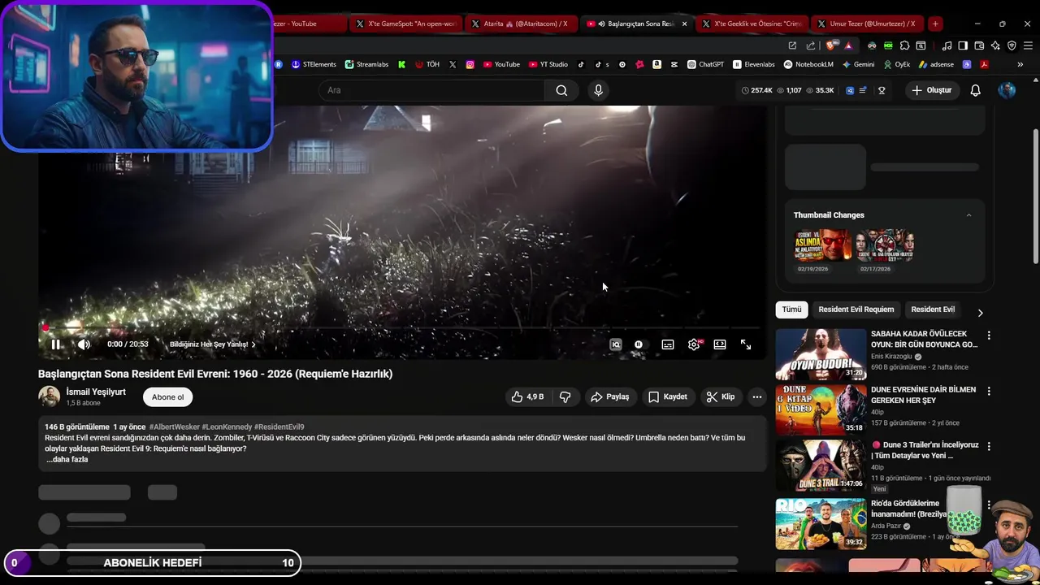The image size is (1040, 585).
Task: Open a new browser tab
Action: 935,24
